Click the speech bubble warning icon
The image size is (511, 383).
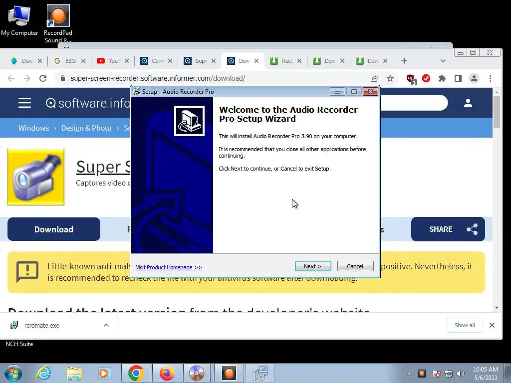(27, 272)
